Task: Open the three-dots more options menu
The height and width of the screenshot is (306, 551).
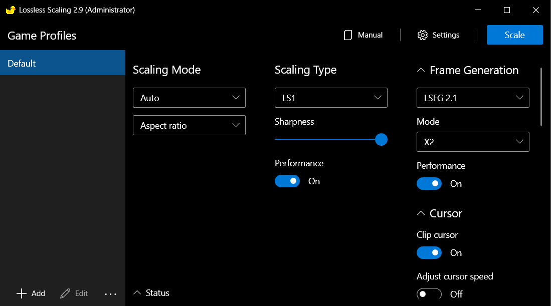Action: (x=110, y=294)
